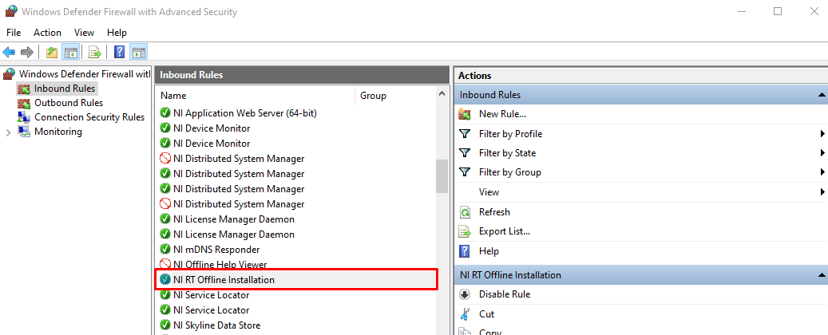Toggle the Show/Hide Console Tree toolbar icon
This screenshot has height=335, width=828.
click(x=70, y=52)
